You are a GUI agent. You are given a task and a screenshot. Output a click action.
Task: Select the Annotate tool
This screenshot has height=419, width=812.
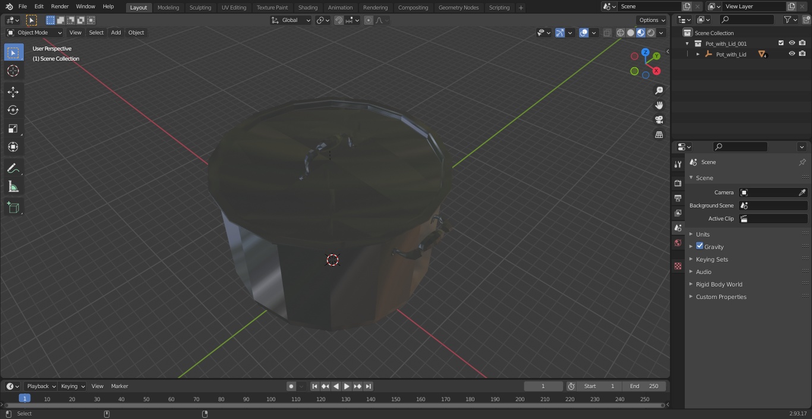click(x=13, y=168)
